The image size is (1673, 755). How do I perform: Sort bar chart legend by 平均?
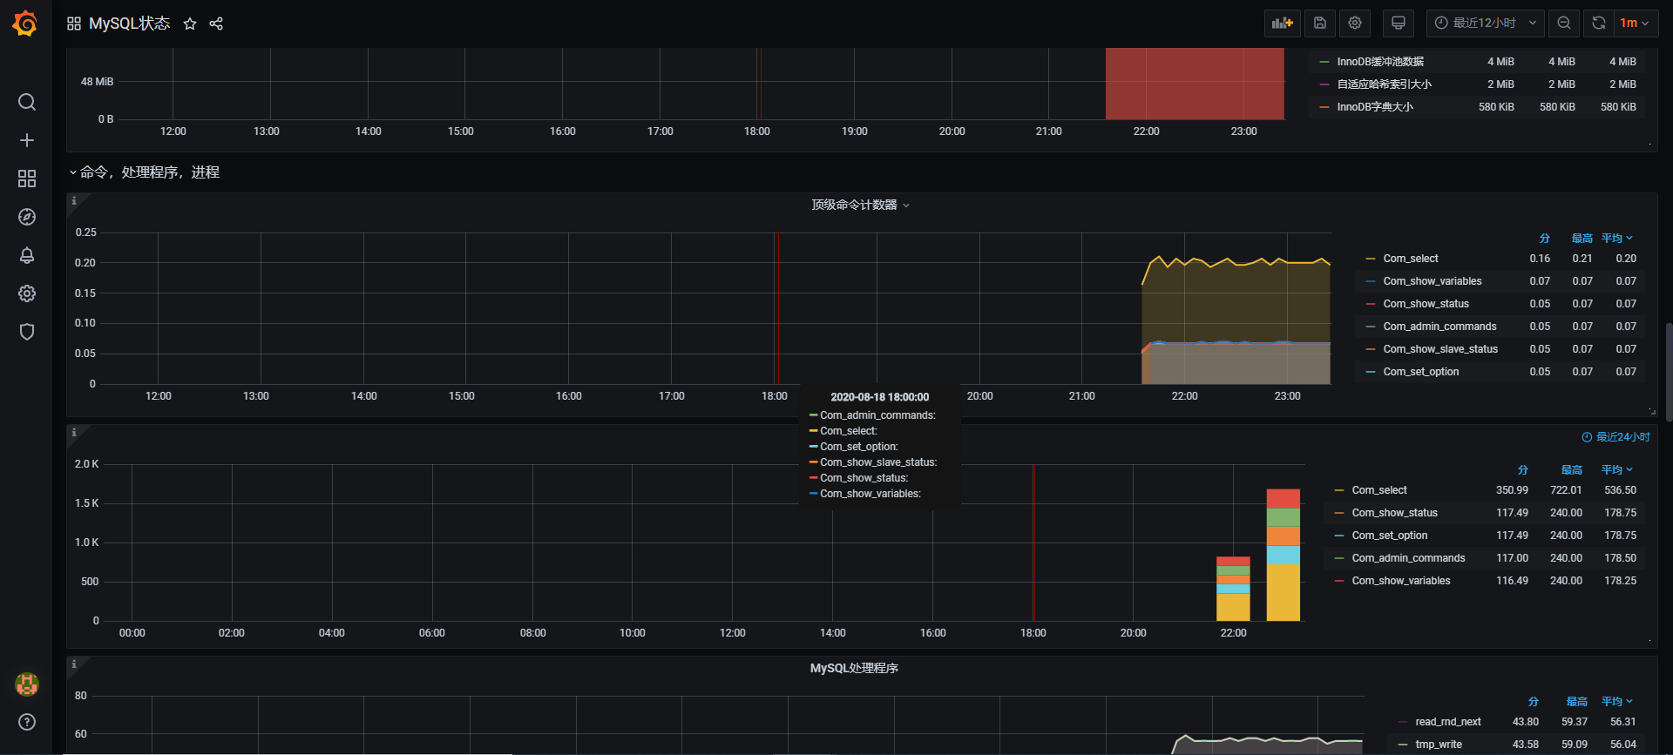1616,469
